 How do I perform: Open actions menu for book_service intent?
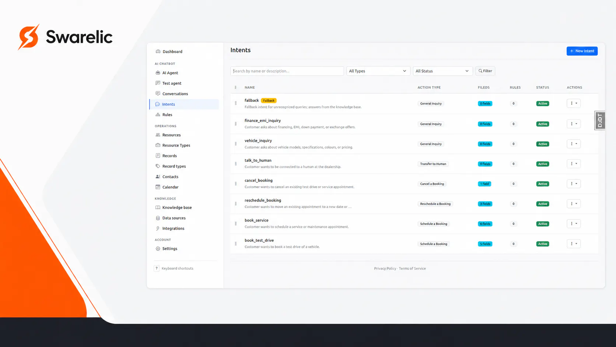click(574, 224)
